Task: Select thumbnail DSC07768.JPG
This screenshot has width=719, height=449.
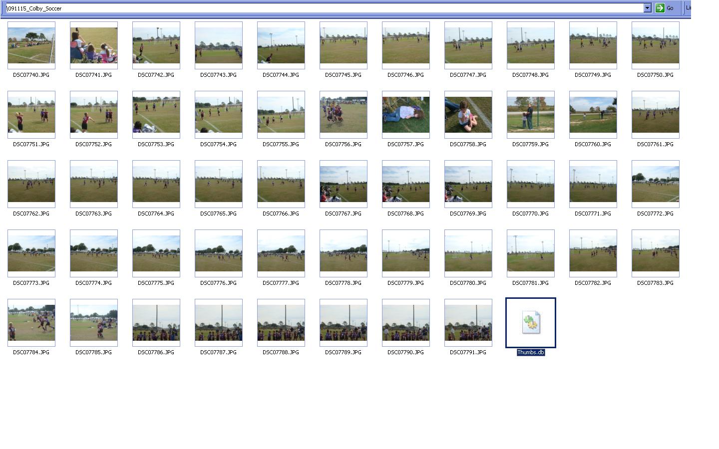Action: coord(406,184)
